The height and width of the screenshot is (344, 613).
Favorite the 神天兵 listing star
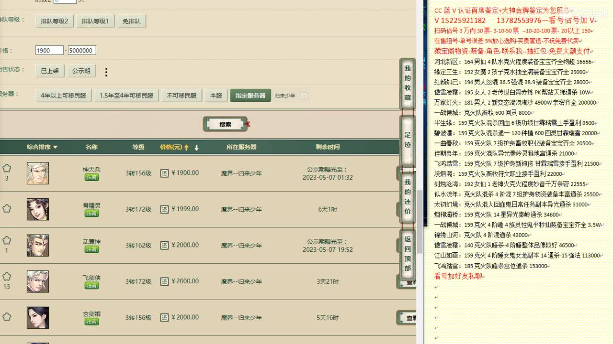click(x=7, y=168)
